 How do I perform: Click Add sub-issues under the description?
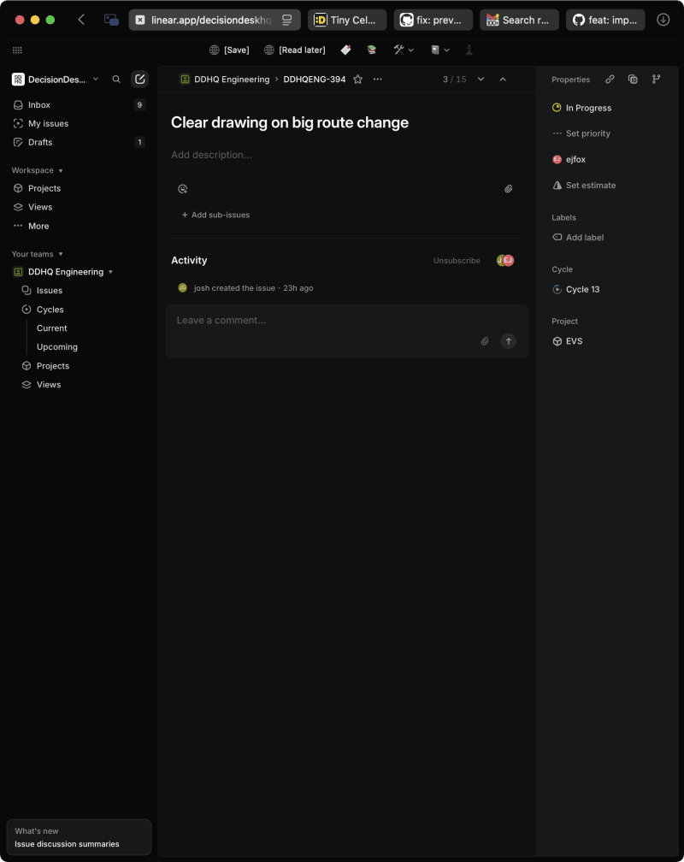215,215
